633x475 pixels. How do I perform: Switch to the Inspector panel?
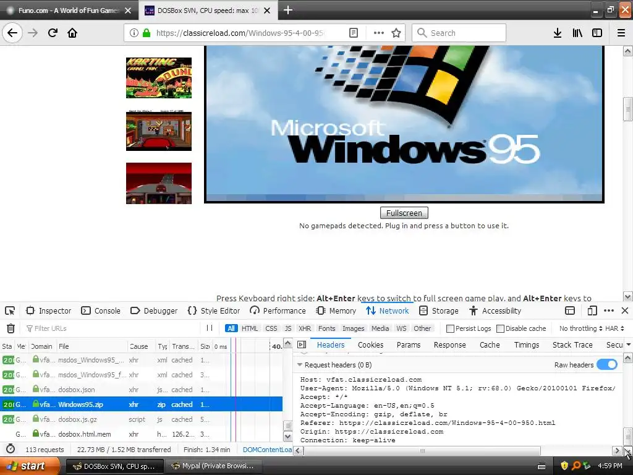pyautogui.click(x=49, y=310)
